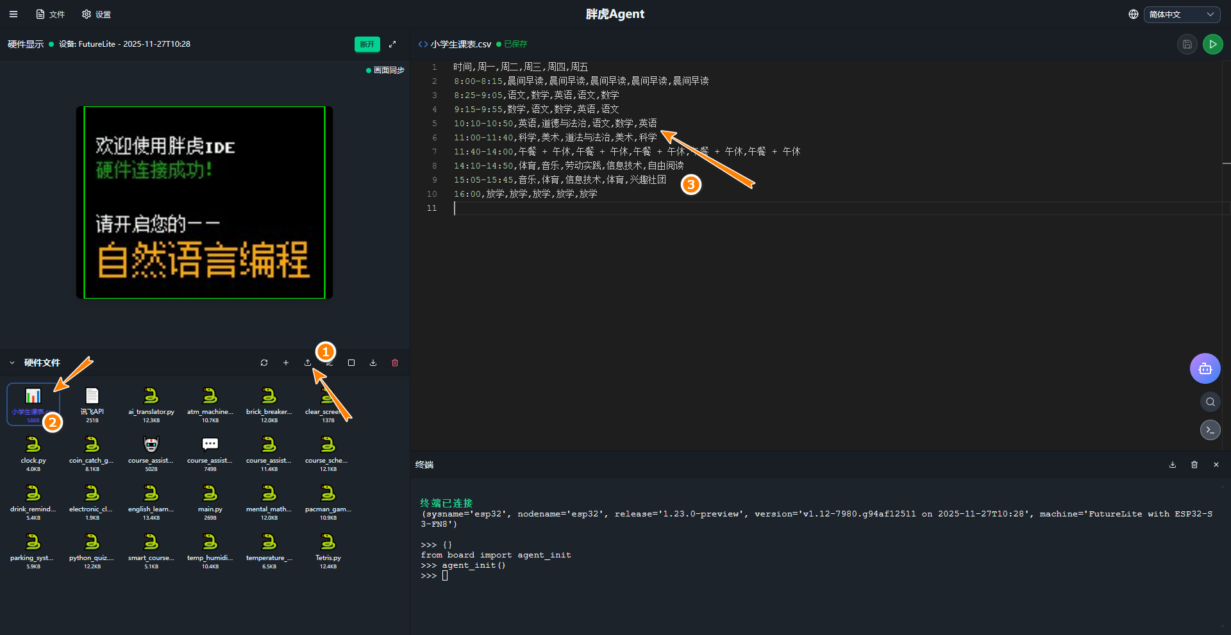The height and width of the screenshot is (635, 1231).
Task: Open the 简体中文 language dropdown
Action: click(x=1182, y=14)
